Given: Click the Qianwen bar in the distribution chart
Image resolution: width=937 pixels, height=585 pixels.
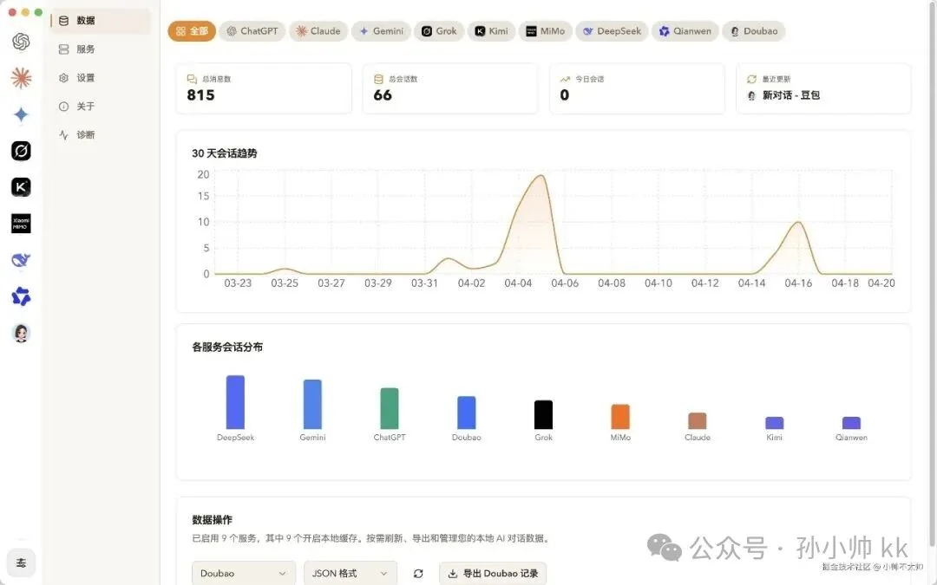Looking at the screenshot, I should click(852, 423).
